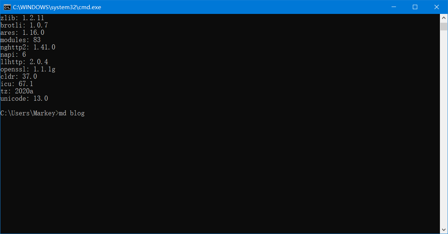448x234 pixels.
Task: Click the vertical scrollbar thumb
Action: pyautogui.click(x=444, y=26)
